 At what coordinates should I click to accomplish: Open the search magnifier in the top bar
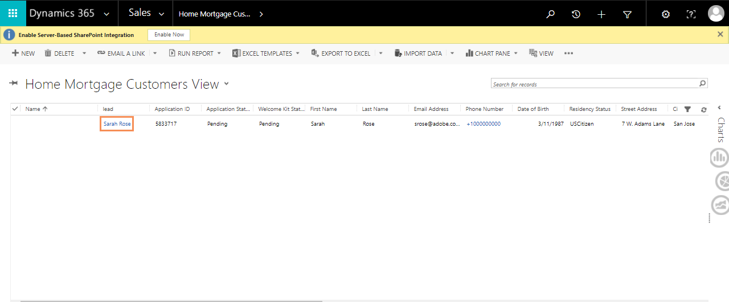[550, 14]
